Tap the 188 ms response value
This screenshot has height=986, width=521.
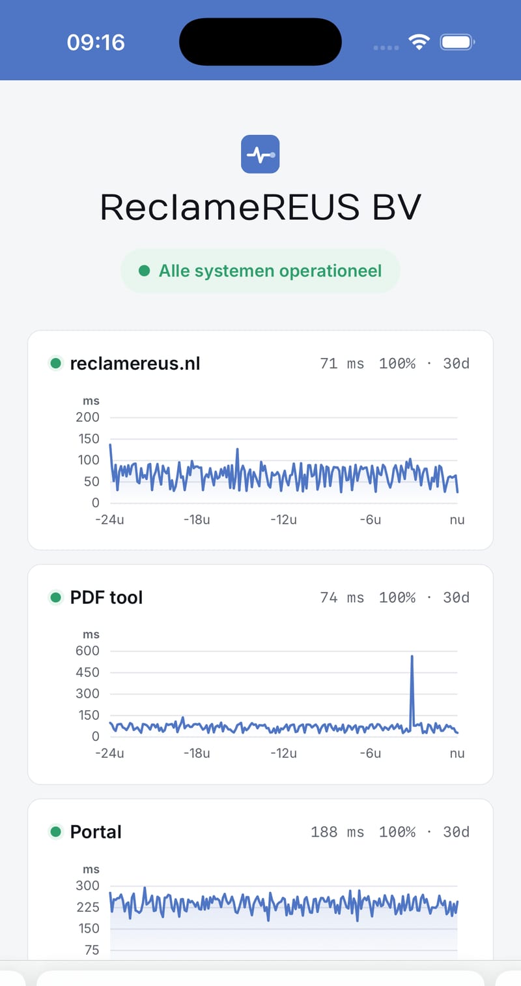point(337,831)
